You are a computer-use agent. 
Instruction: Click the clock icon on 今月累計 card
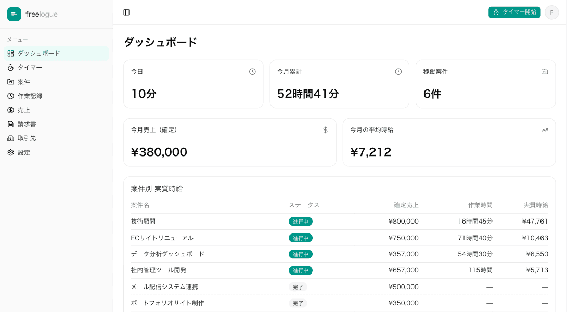[399, 71]
